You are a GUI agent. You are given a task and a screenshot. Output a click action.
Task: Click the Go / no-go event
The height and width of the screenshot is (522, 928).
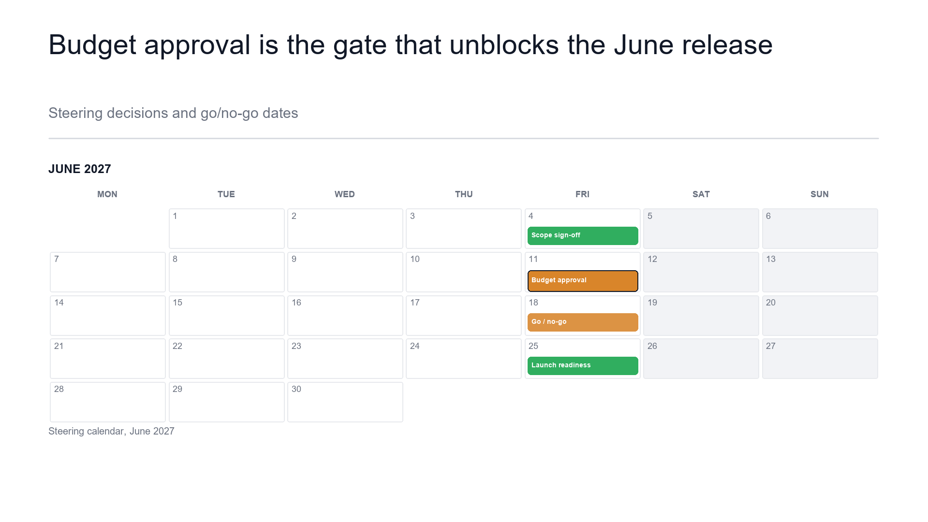point(583,322)
